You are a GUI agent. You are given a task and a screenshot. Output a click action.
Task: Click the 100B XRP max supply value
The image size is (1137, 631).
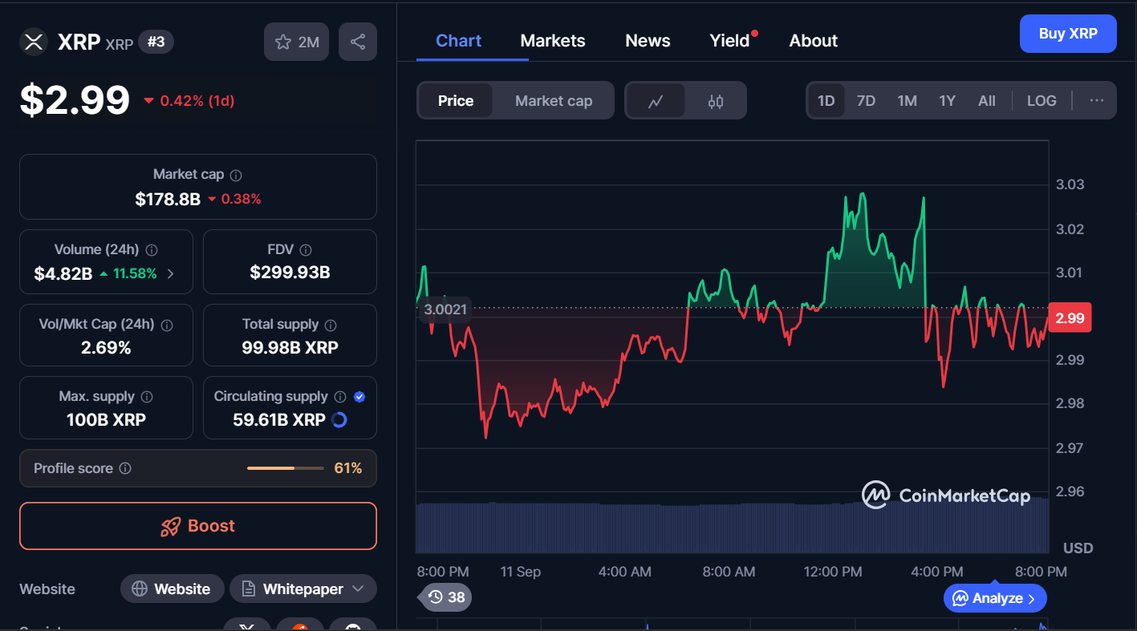coord(106,419)
